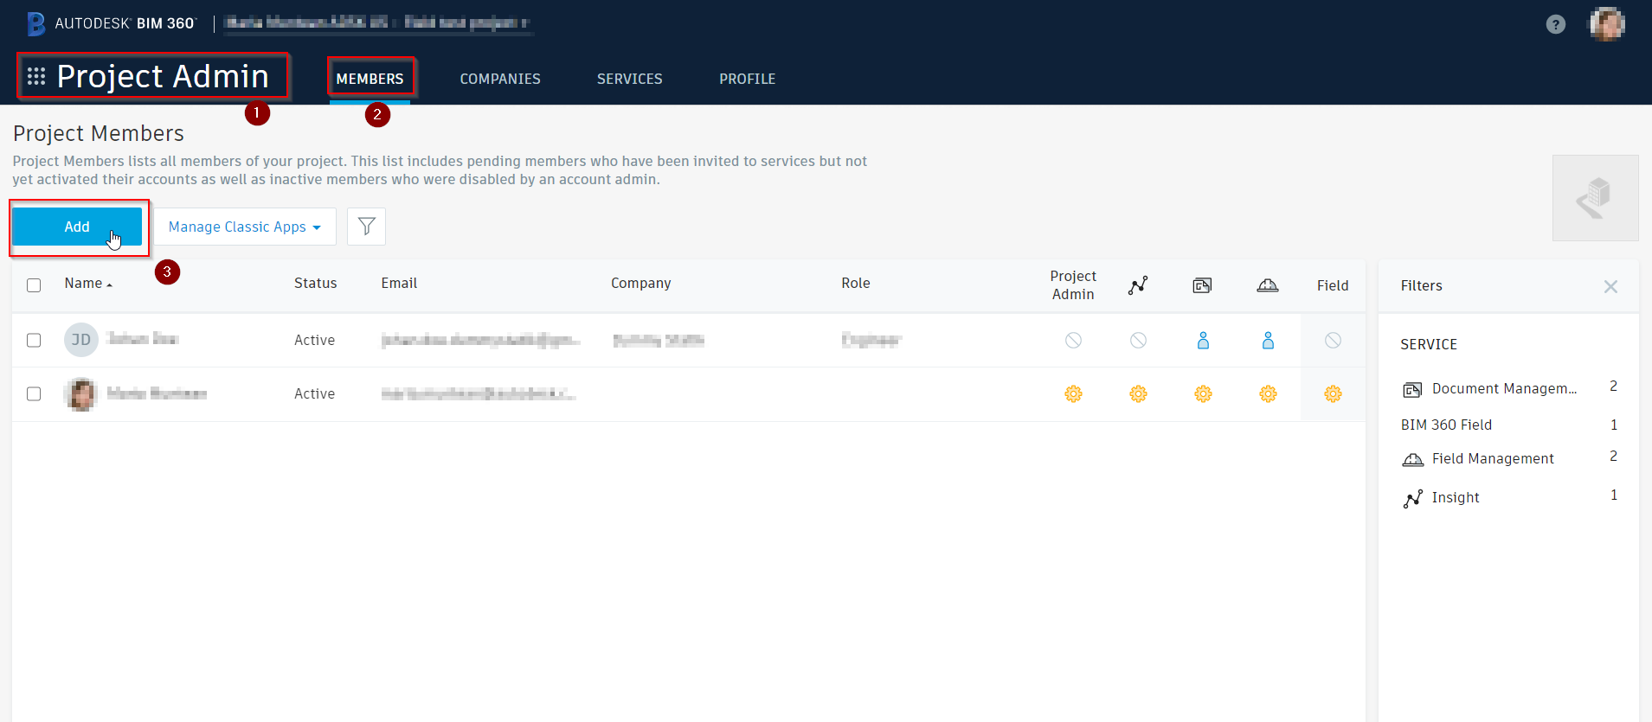Switch to the PROFILE tab
Viewport: 1652px width, 722px height.
click(x=747, y=79)
